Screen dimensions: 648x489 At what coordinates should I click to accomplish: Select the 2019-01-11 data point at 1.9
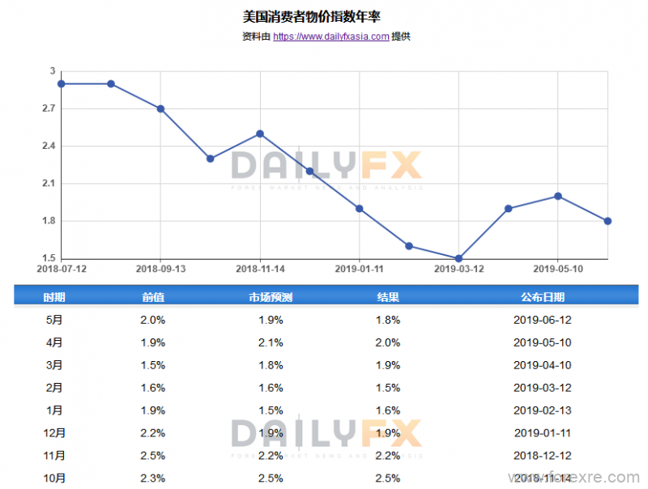(360, 209)
